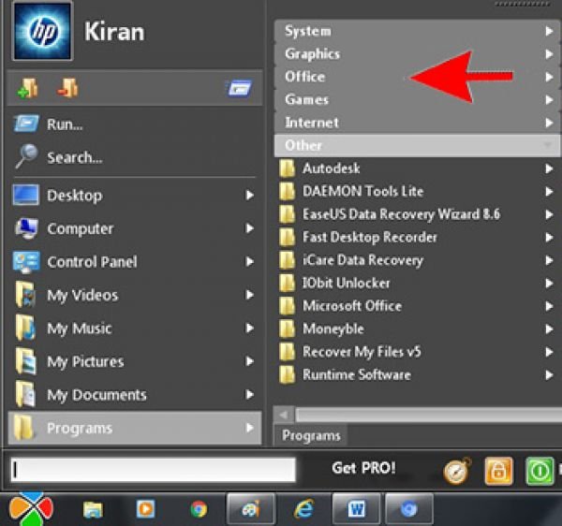Open the DAEMON Tools Lite folder
Image resolution: width=562 pixels, height=526 pixels.
pos(417,191)
